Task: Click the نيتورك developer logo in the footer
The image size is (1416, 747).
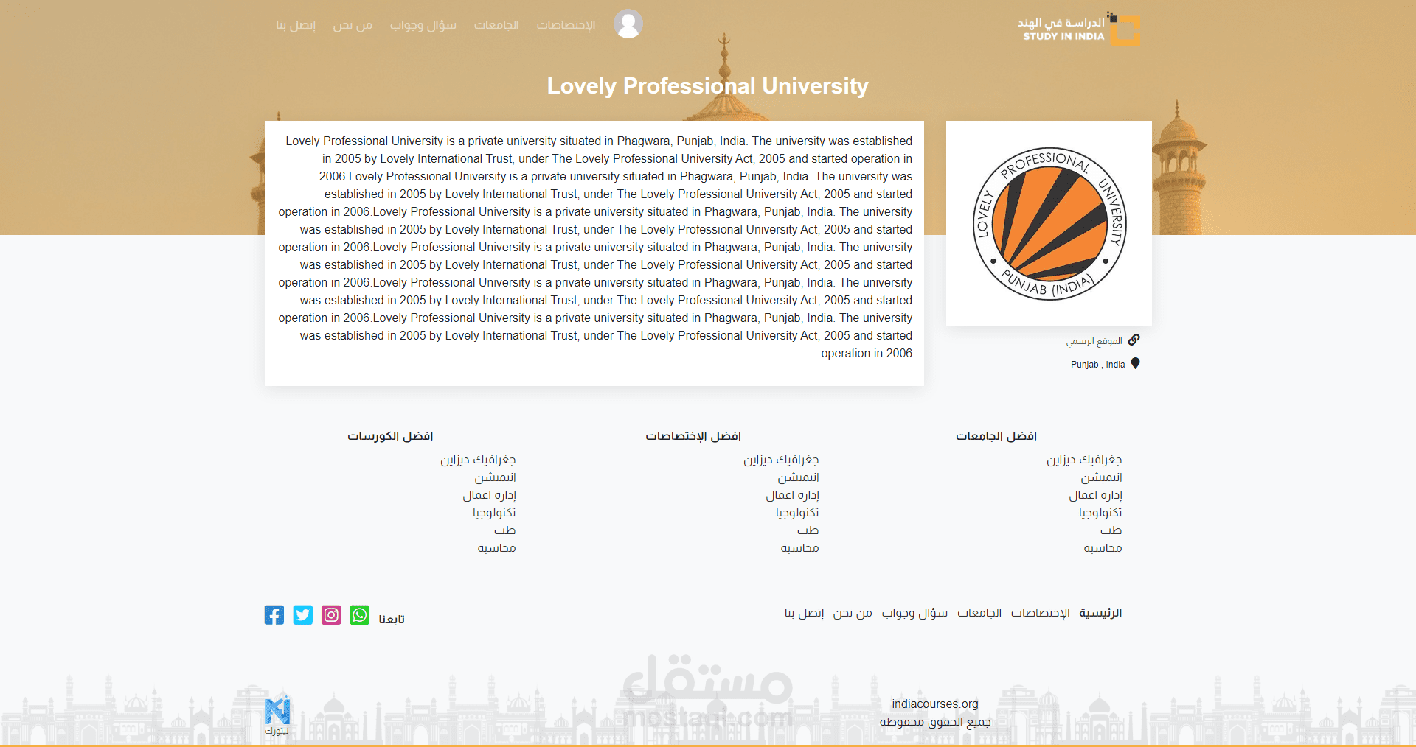Action: tap(277, 716)
